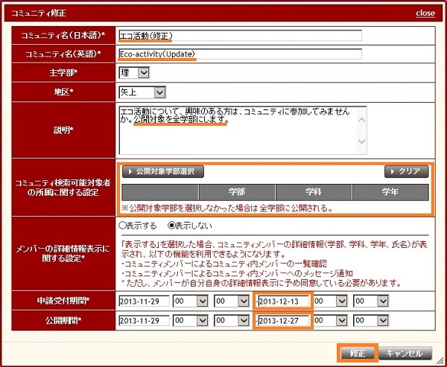Open the 申請受付期間 start hour dropdown

(189, 301)
